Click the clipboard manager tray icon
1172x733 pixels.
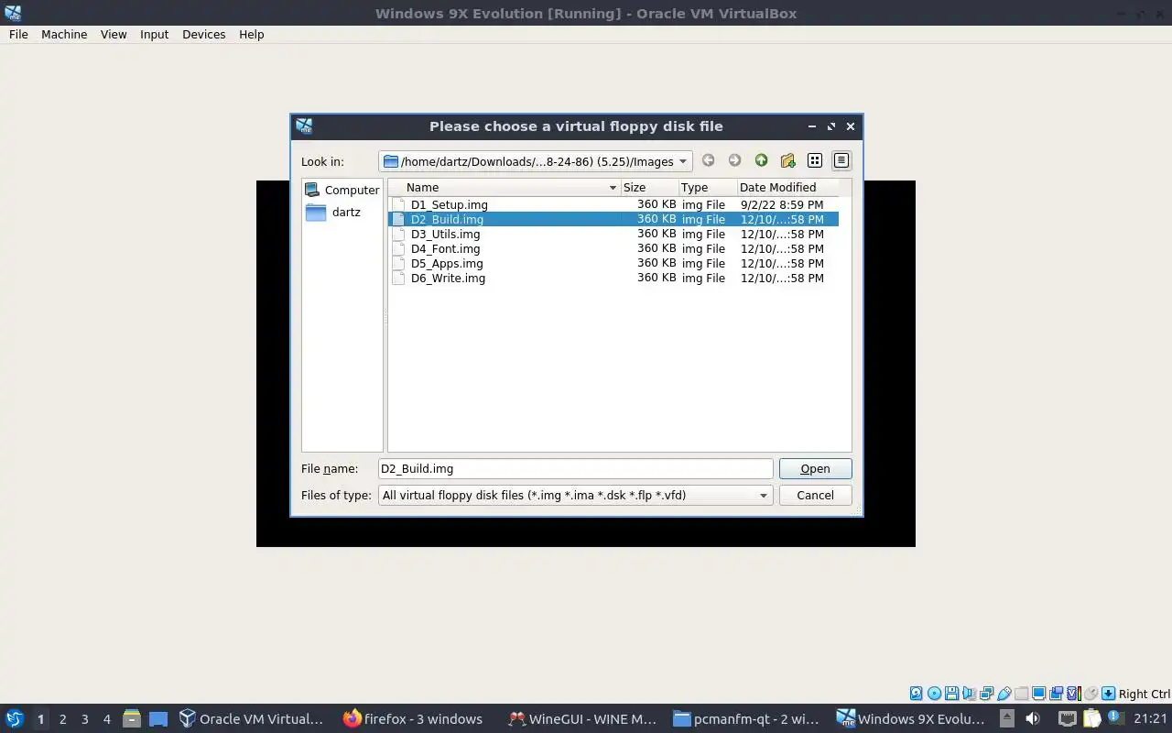pos(1091,718)
